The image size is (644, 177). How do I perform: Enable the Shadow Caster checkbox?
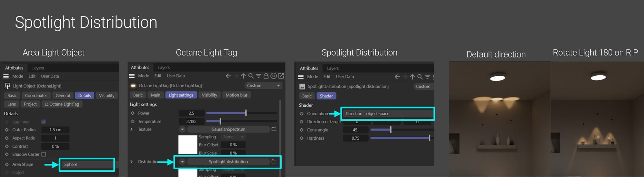(x=43, y=154)
